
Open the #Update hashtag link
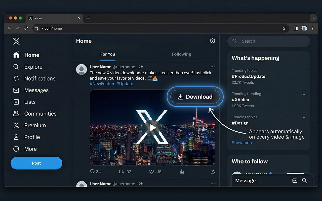click(x=125, y=84)
